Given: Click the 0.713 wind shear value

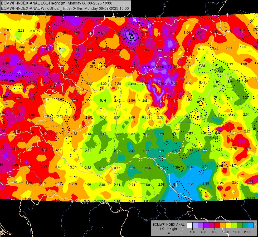Looking at the screenshot, I should pos(73,184).
